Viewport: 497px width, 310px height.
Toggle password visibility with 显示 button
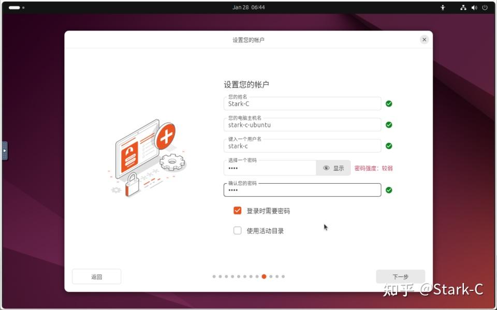[333, 168]
